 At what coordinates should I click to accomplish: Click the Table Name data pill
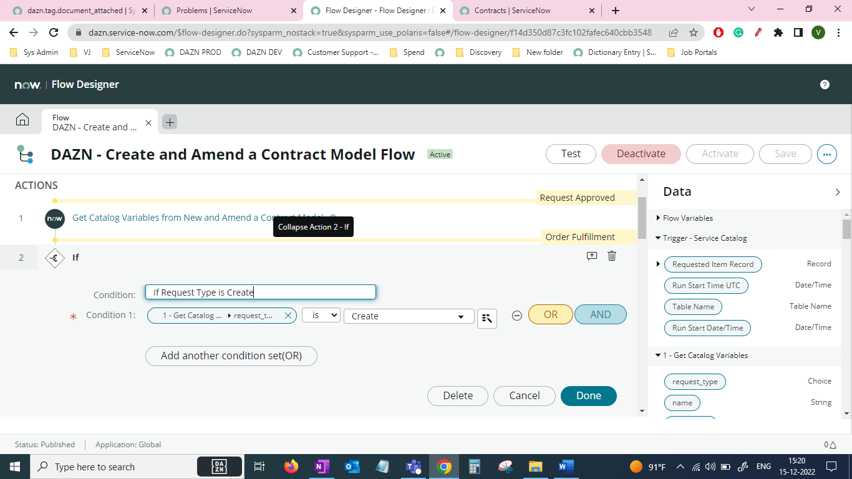point(693,307)
